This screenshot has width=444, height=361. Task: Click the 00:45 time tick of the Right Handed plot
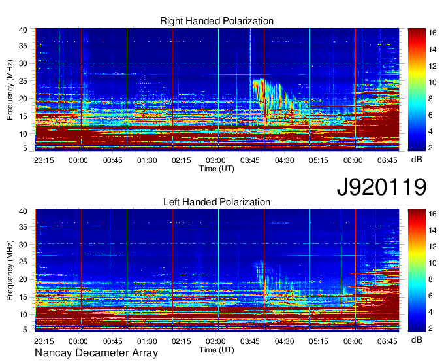pyautogui.click(x=113, y=160)
